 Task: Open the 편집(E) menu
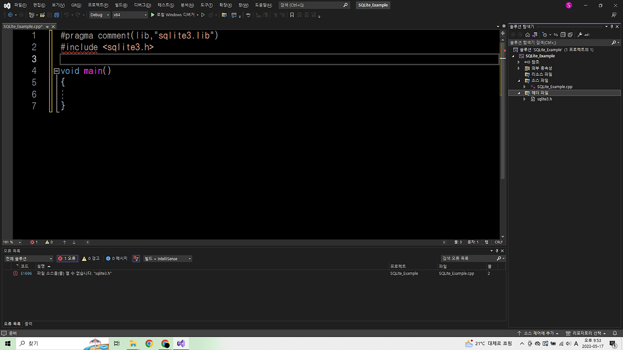click(39, 5)
